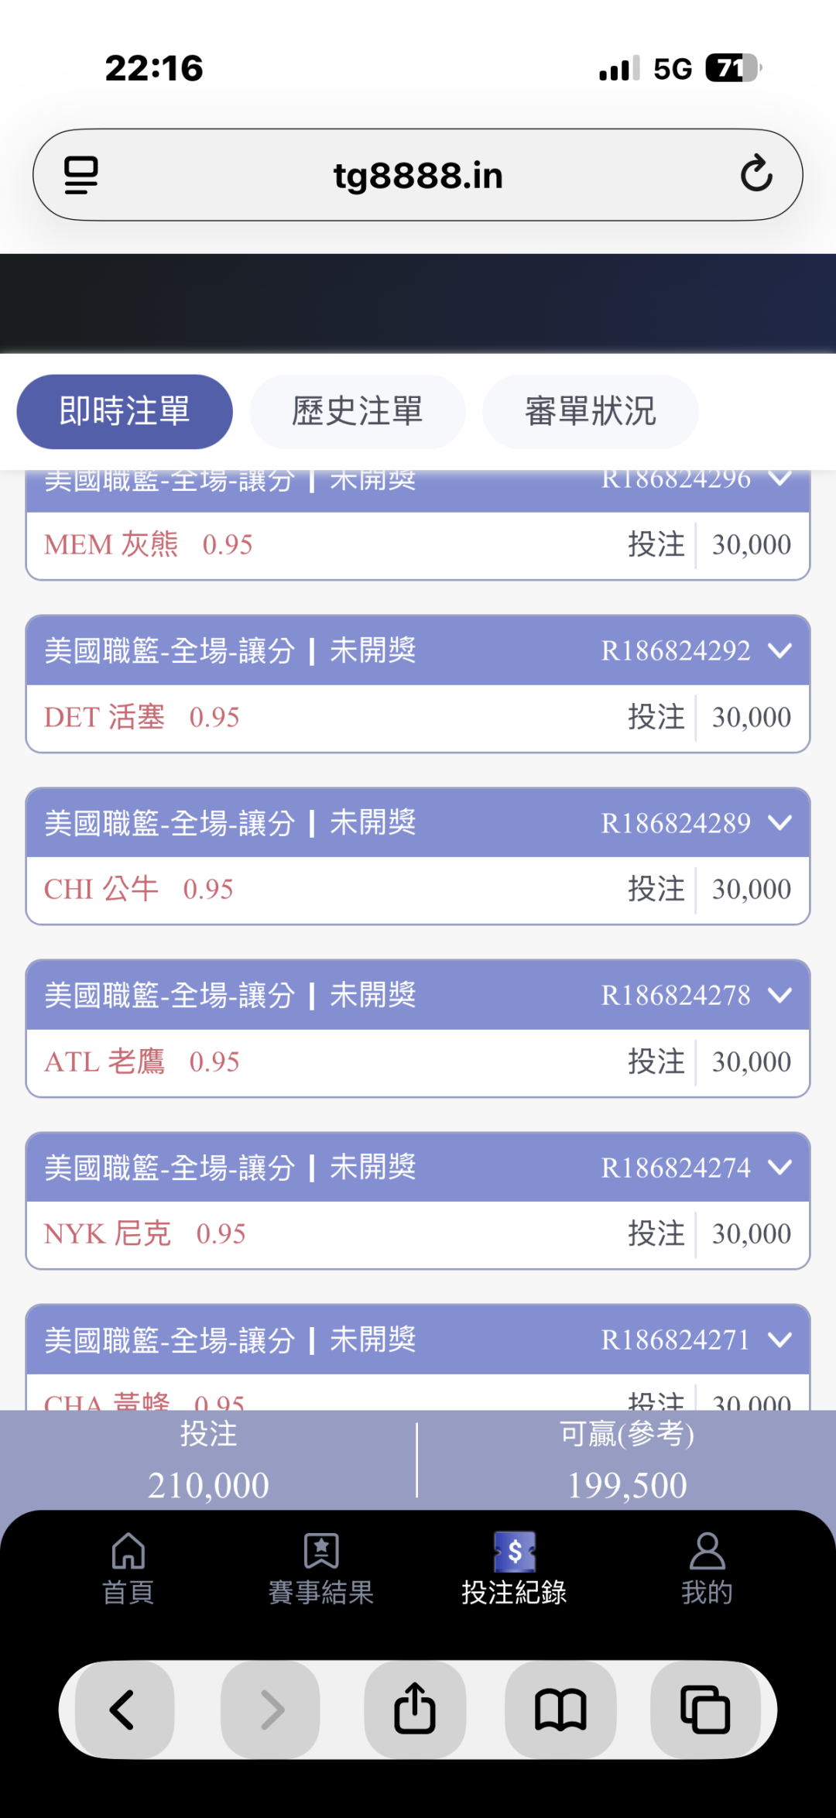Show Safari open tabs overview
Image resolution: width=836 pixels, height=1818 pixels.
(705, 1710)
